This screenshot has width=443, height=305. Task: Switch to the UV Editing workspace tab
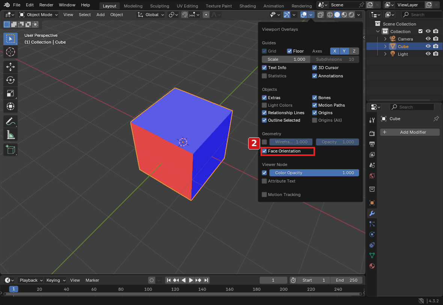[187, 6]
